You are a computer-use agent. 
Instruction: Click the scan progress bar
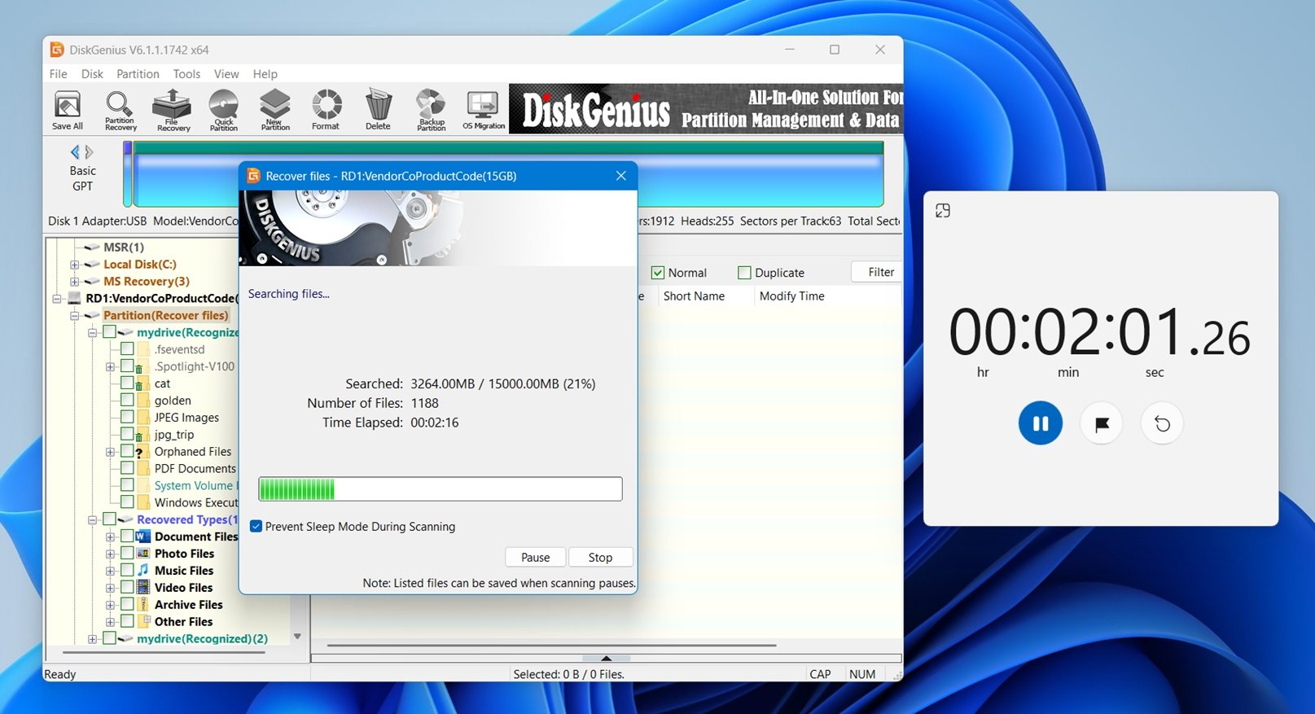441,489
